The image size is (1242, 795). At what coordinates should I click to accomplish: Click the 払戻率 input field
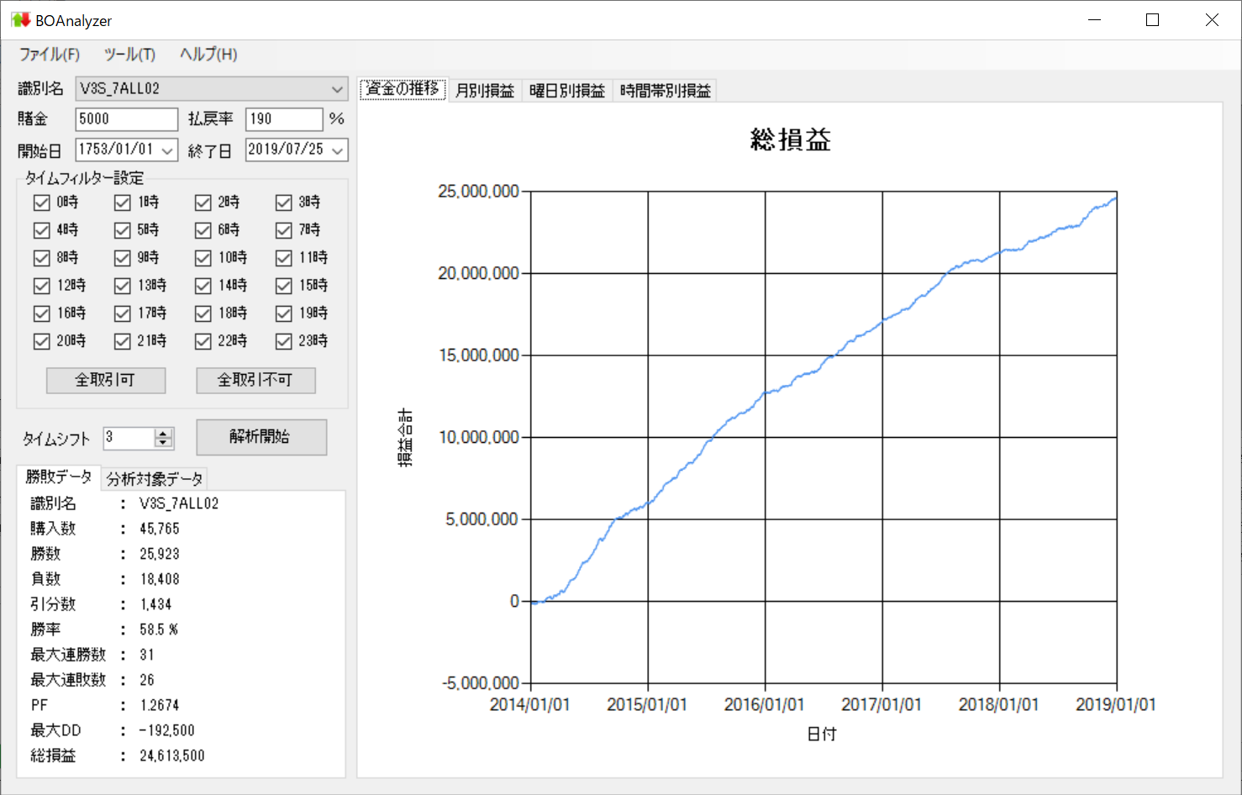[284, 119]
